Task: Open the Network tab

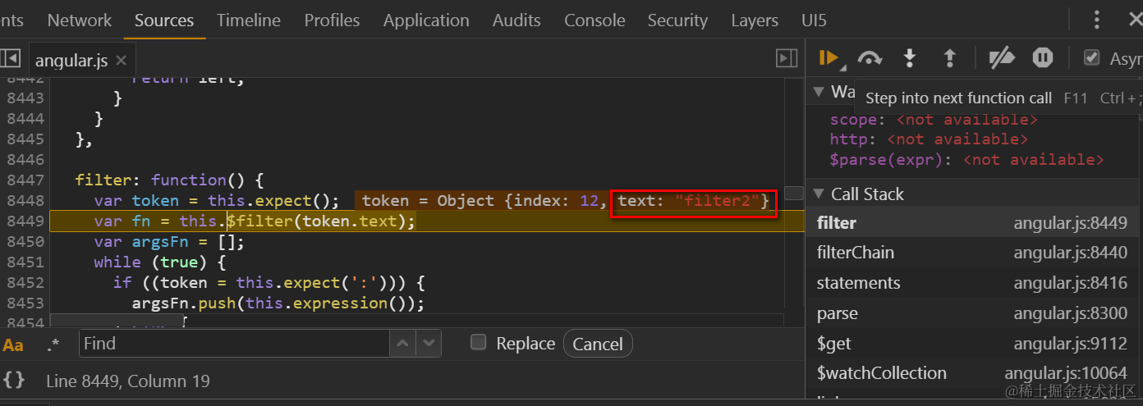Action: click(x=80, y=20)
